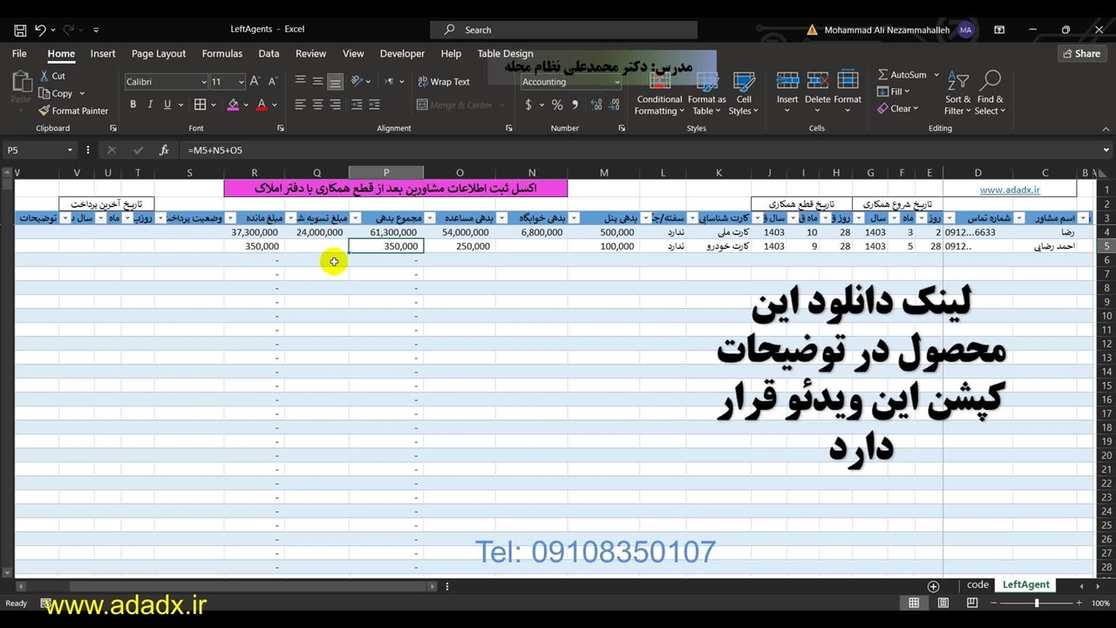Toggle Wrap Text option
The height and width of the screenshot is (628, 1116).
pos(443,82)
